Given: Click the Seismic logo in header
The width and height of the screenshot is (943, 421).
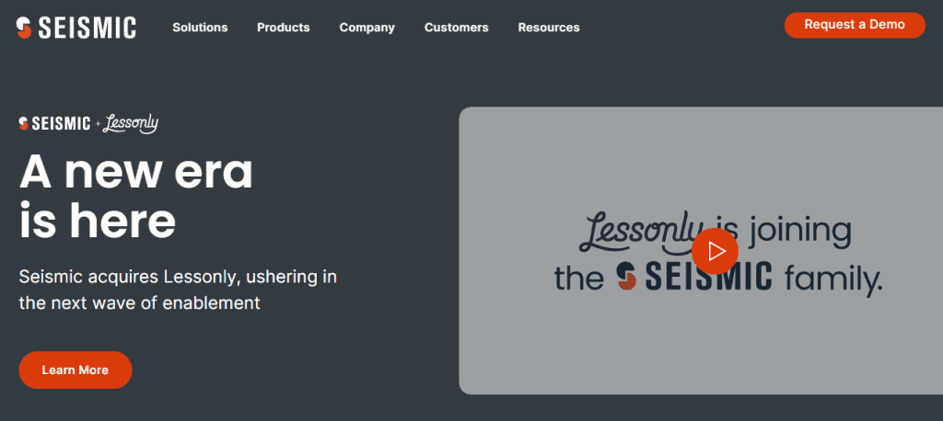Looking at the screenshot, I should pyautogui.click(x=76, y=28).
